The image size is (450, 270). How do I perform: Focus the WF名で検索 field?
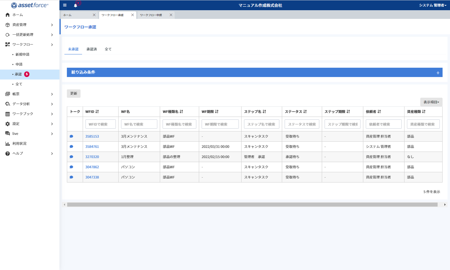(x=139, y=124)
